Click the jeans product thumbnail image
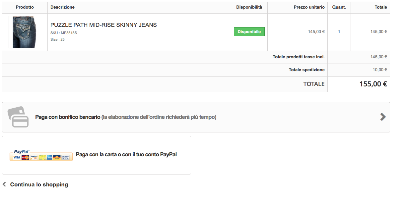Image resolution: width=404 pixels, height=198 pixels. click(x=25, y=32)
